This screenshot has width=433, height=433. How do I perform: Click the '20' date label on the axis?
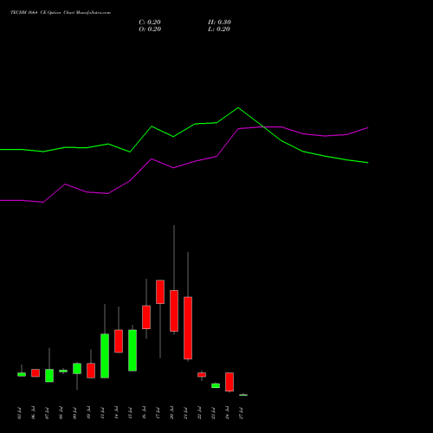point(172,413)
